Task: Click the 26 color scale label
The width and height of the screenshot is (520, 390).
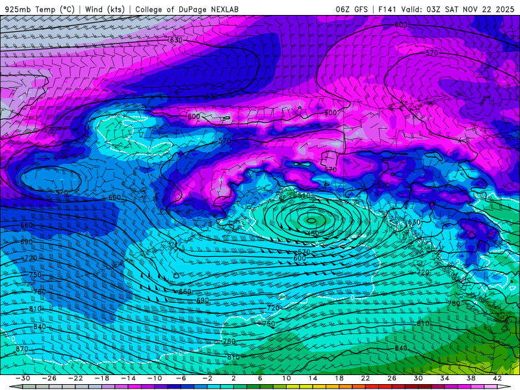Action: point(392,378)
